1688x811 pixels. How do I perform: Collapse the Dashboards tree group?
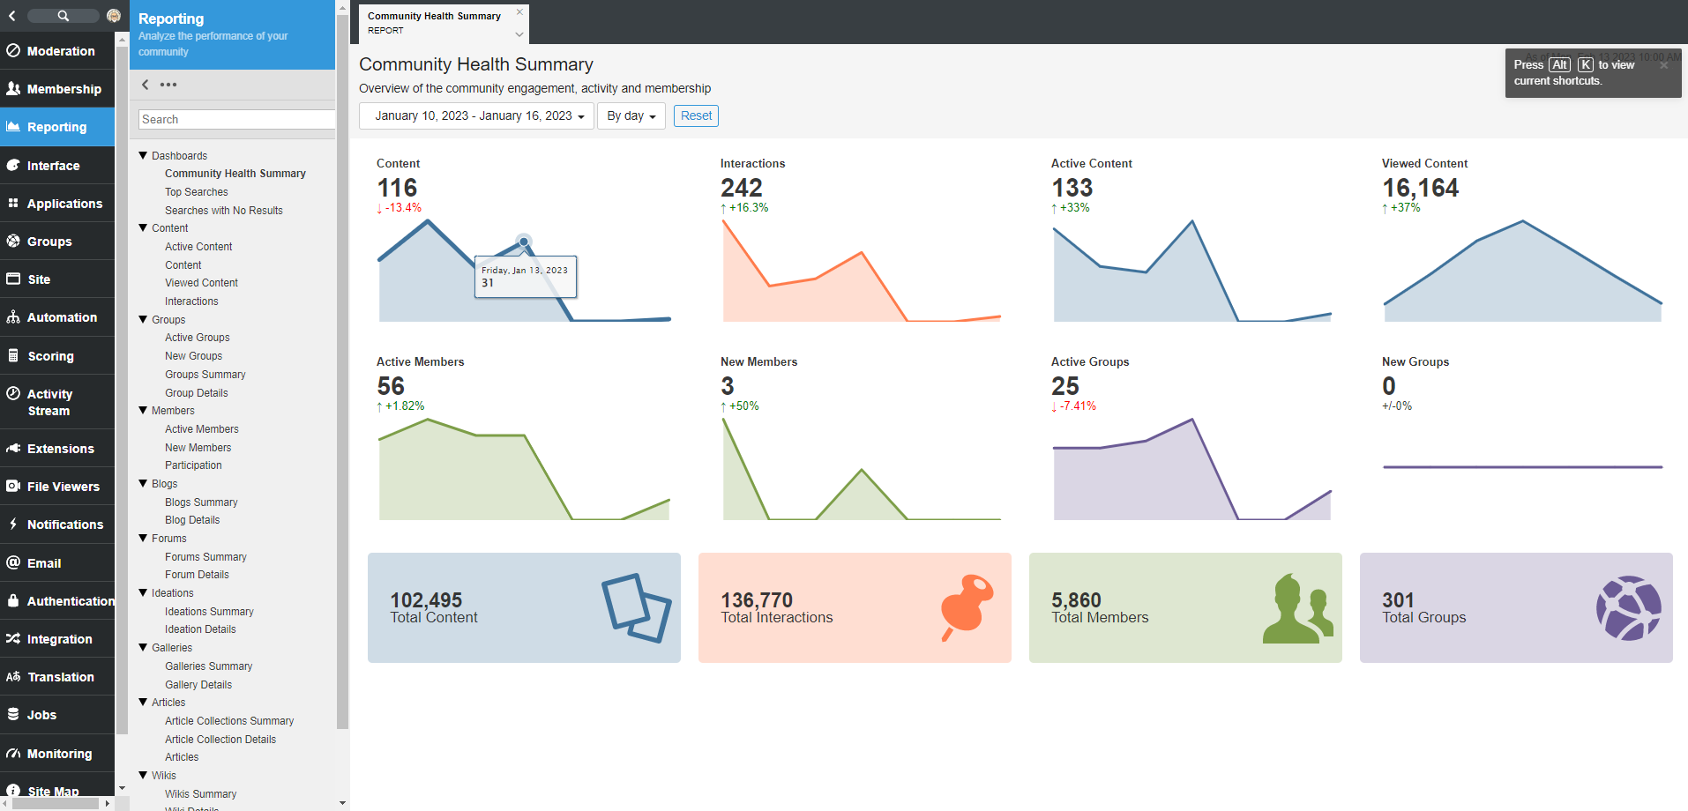143,155
